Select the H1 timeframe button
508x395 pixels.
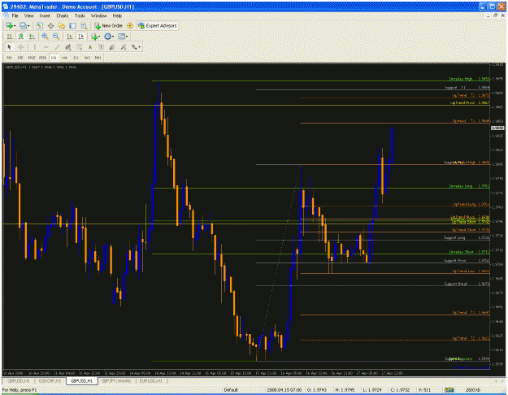pyautogui.click(x=54, y=58)
